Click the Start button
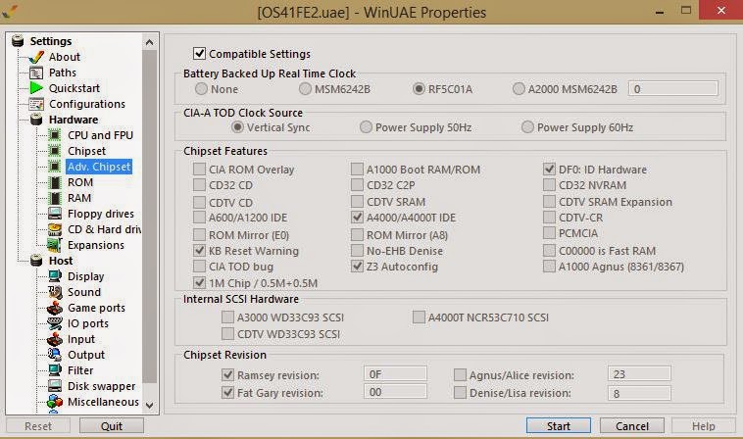 click(x=559, y=425)
